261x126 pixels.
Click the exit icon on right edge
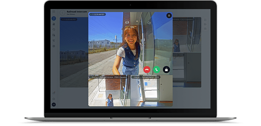pyautogui.click(x=205, y=24)
